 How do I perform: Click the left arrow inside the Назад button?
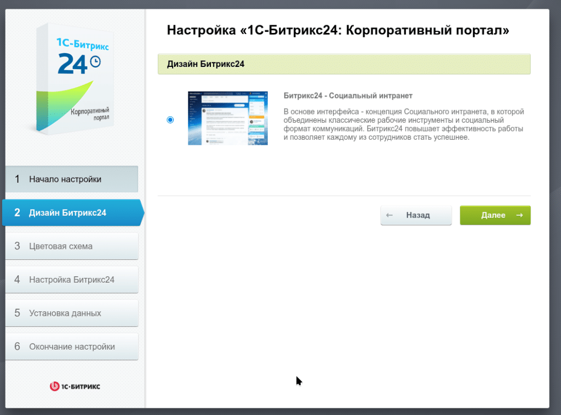coord(390,215)
